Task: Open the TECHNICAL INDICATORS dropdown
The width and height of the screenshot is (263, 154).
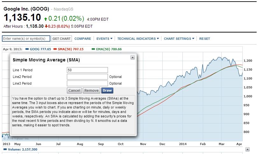Action: pyautogui.click(x=138, y=39)
